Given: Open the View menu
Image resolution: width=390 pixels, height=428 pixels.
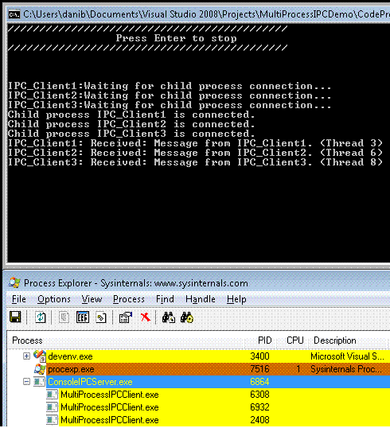Looking at the screenshot, I should click(x=92, y=299).
